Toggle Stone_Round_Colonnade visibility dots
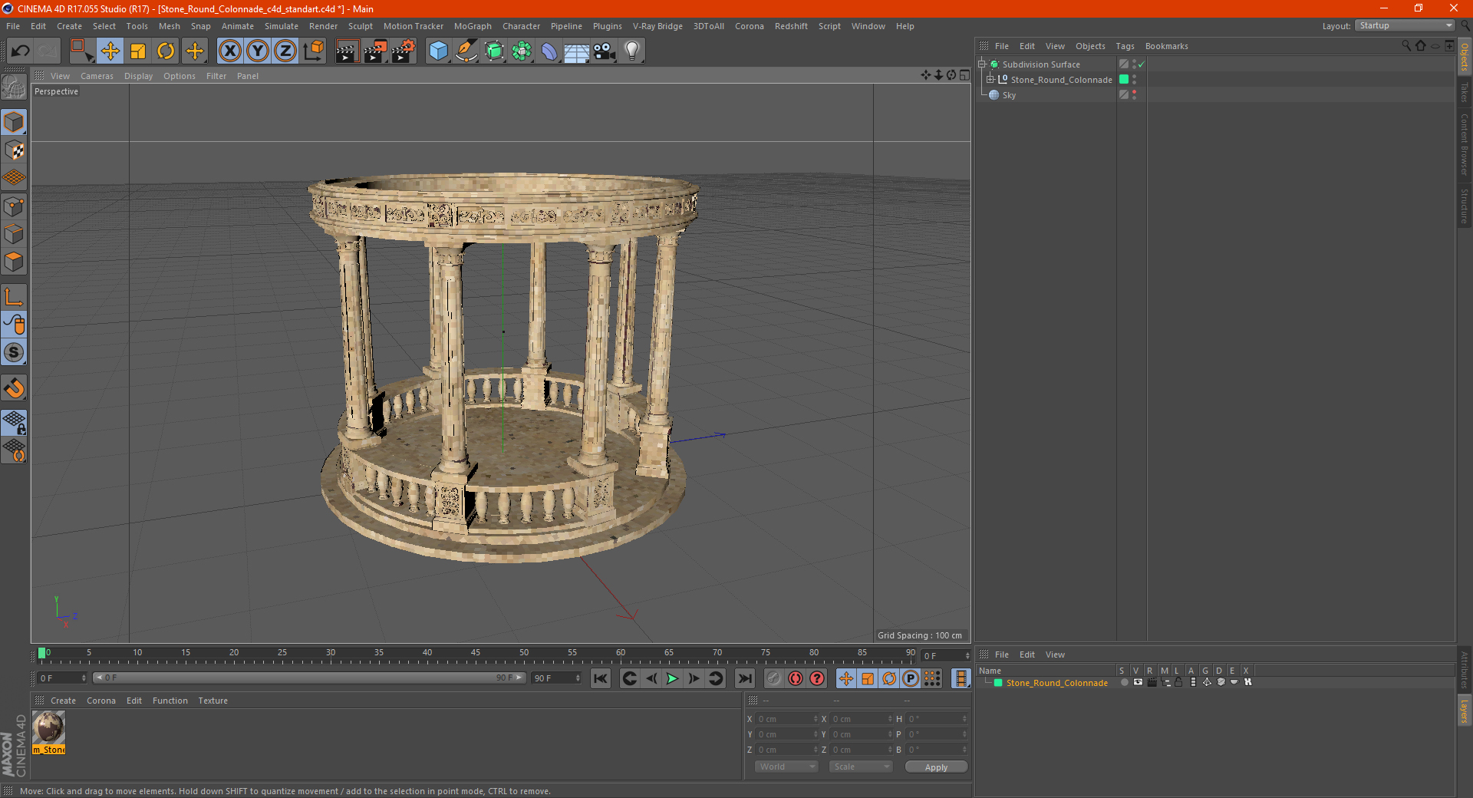1473x798 pixels. pos(1134,79)
